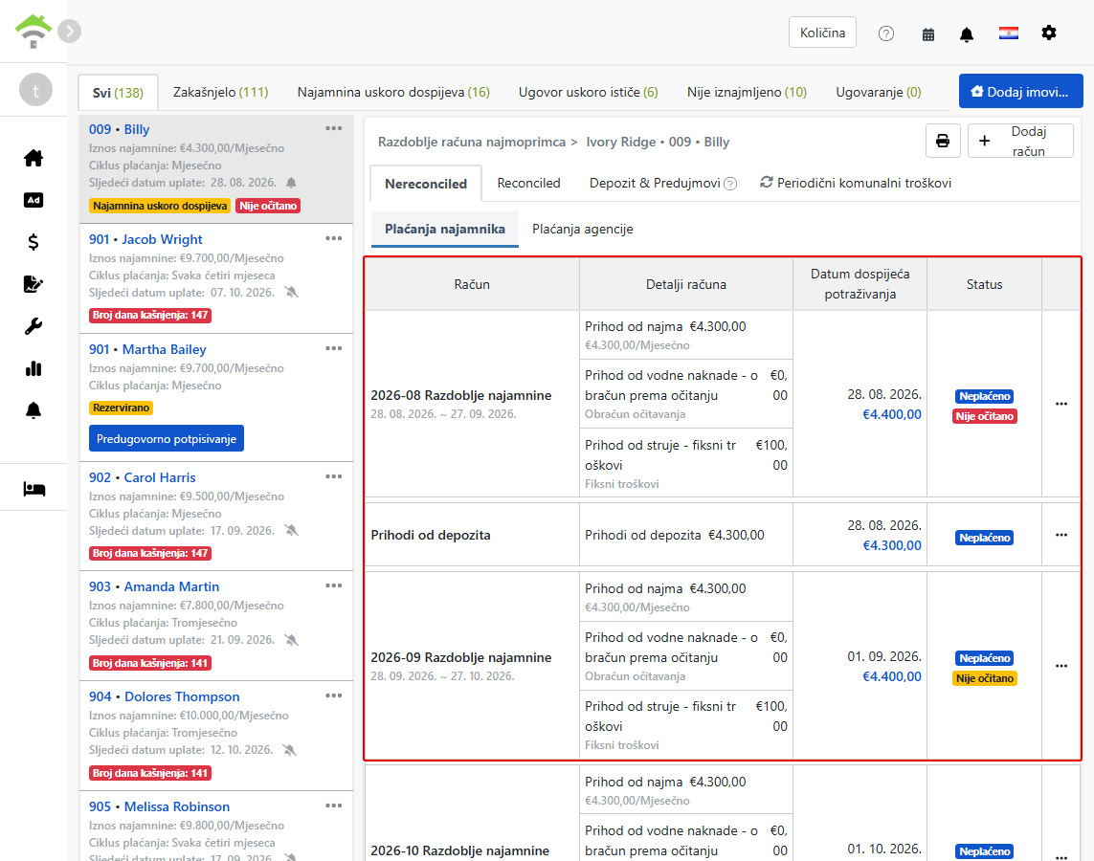This screenshot has width=1094, height=861.
Task: Open the Depozit & Predujmovi help icon
Action: [x=730, y=184]
